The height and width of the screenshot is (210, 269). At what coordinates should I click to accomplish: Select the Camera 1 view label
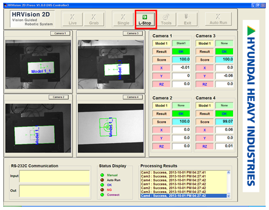click(x=60, y=33)
